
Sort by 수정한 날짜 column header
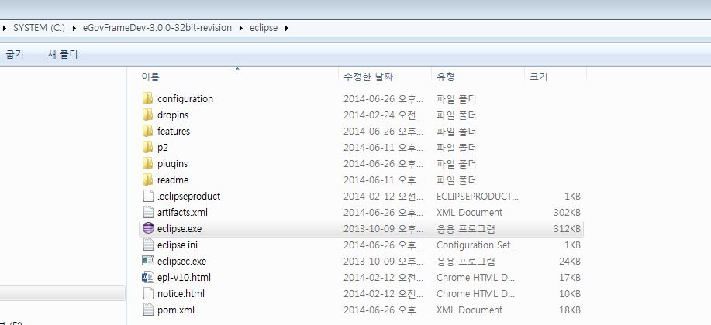(x=368, y=77)
